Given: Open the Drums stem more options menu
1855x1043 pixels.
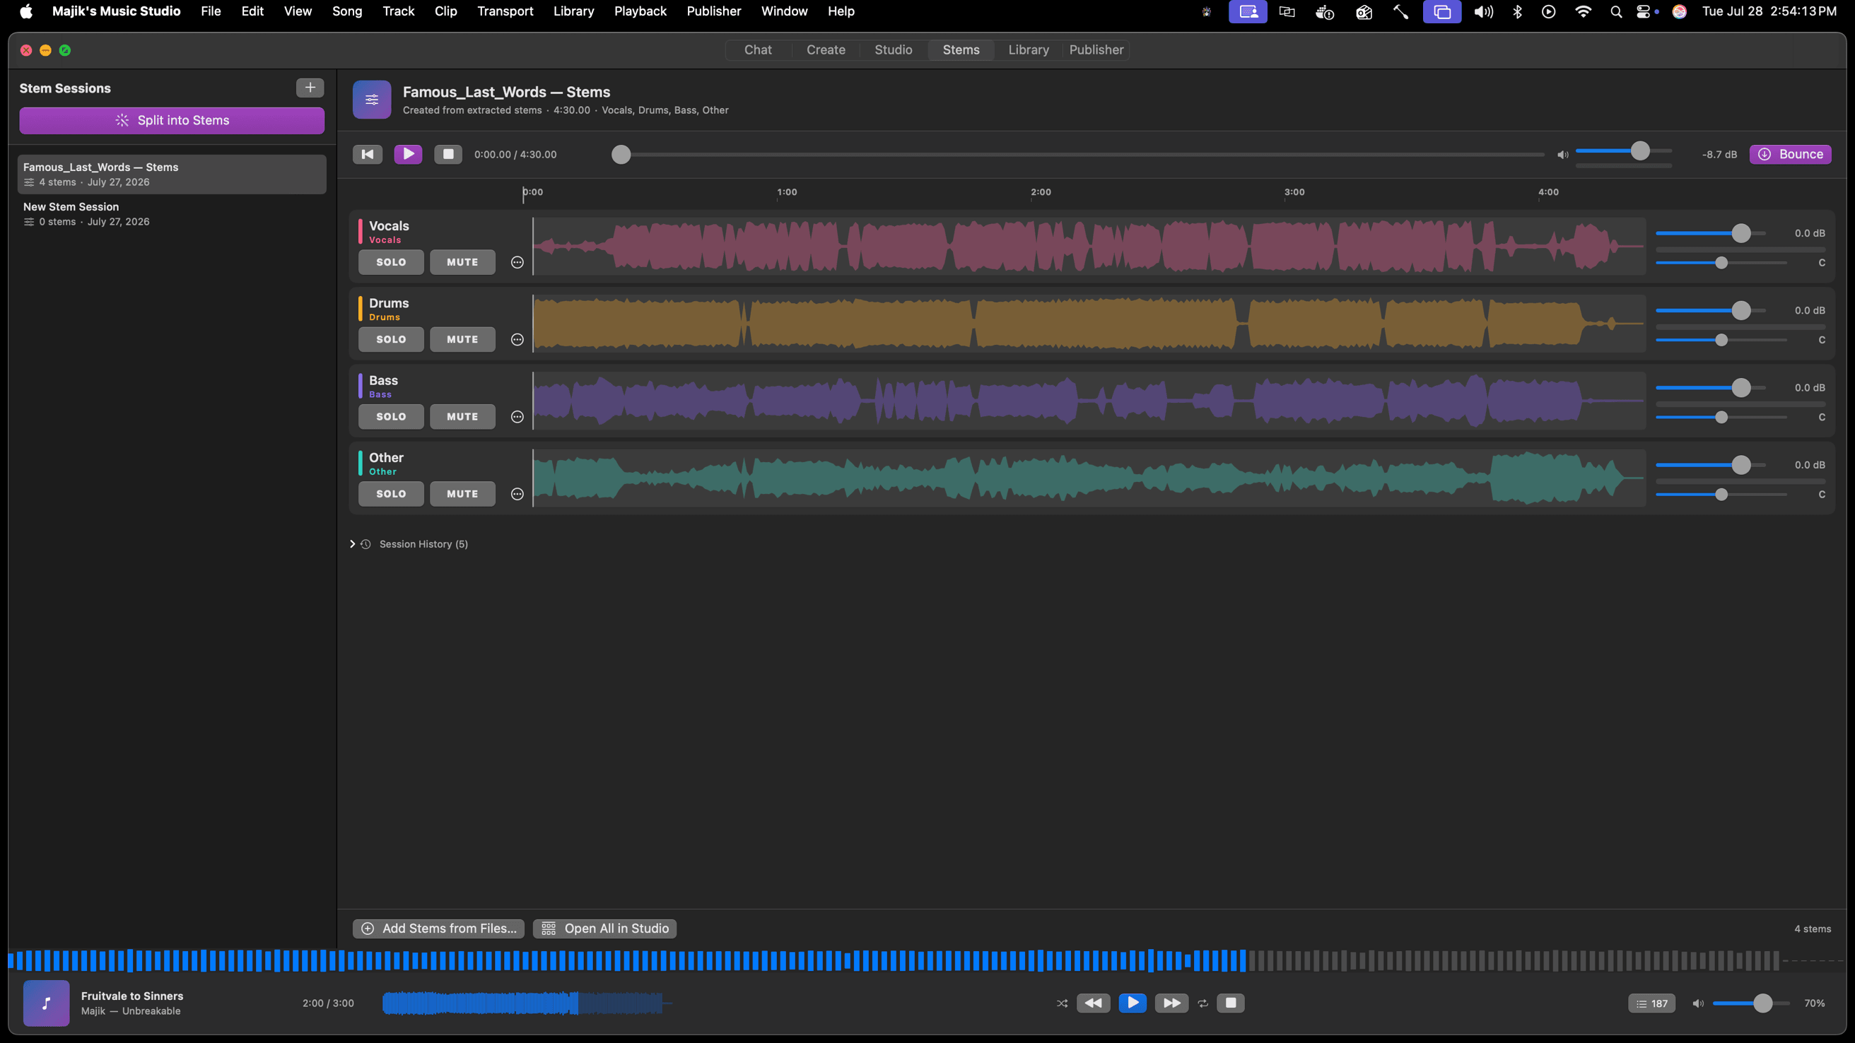Looking at the screenshot, I should click(x=517, y=340).
